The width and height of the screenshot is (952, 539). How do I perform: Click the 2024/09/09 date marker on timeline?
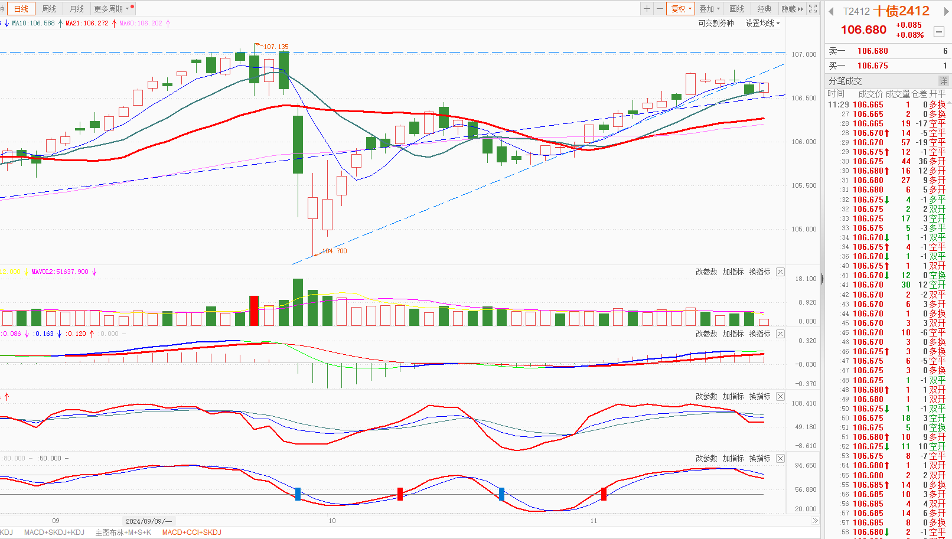point(148,521)
